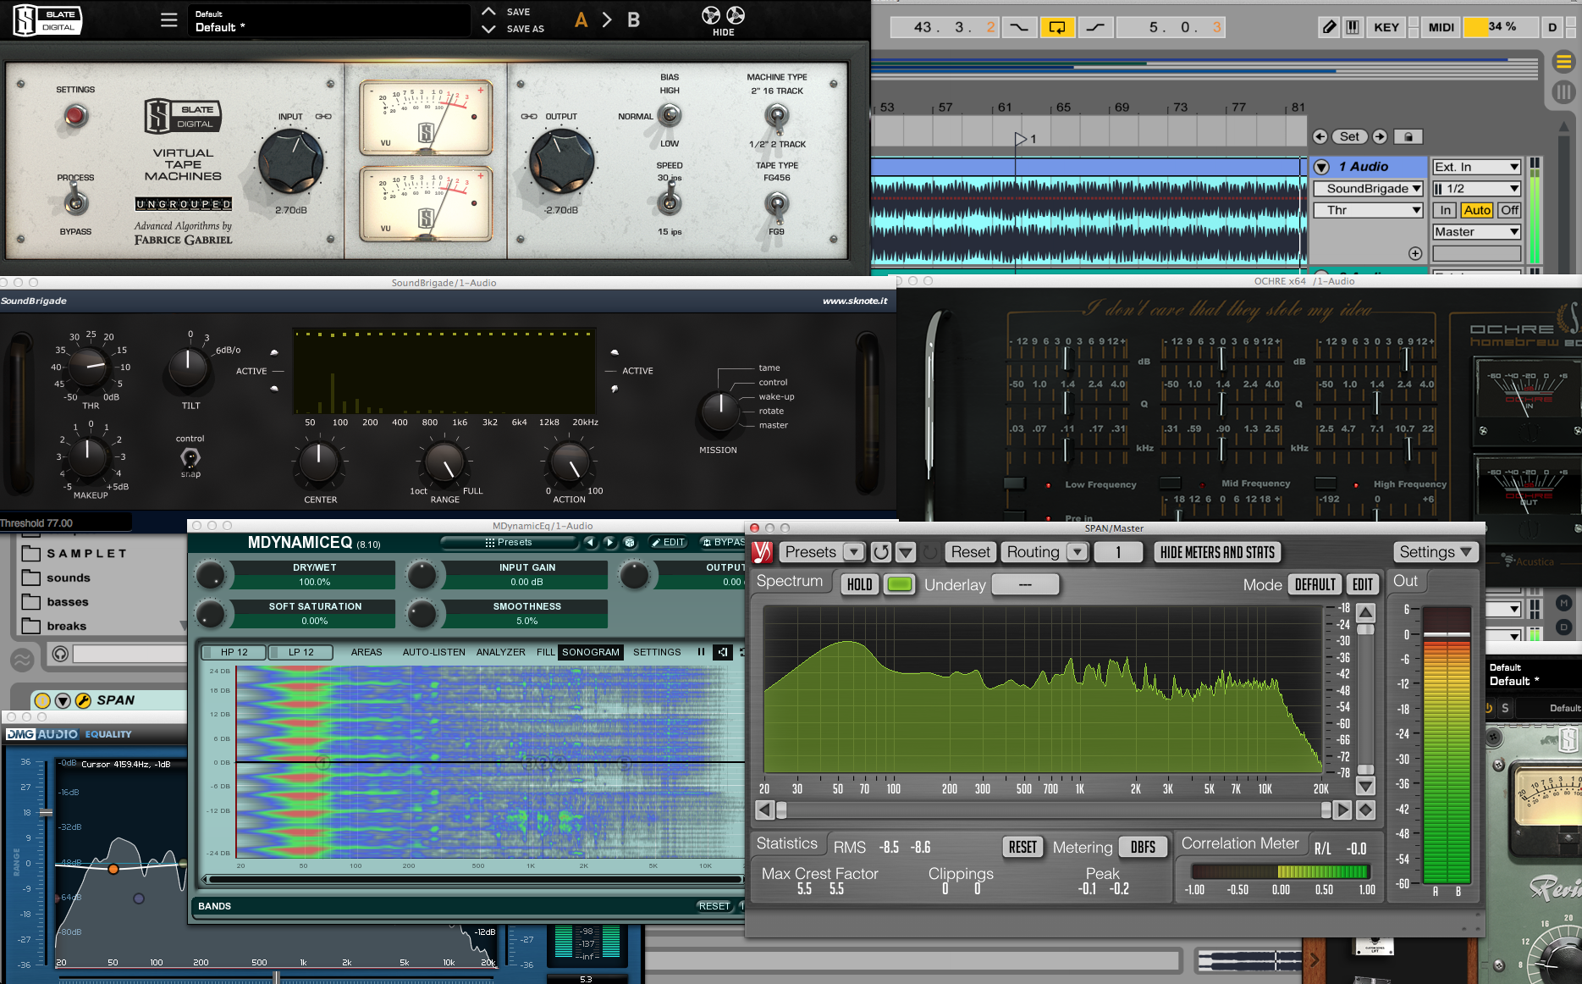Open SPAN Settings menu

1435,552
